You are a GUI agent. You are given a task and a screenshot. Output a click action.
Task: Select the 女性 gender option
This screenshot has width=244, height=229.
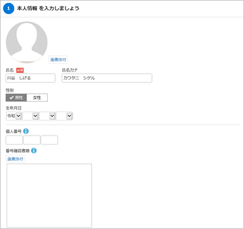coord(37,98)
